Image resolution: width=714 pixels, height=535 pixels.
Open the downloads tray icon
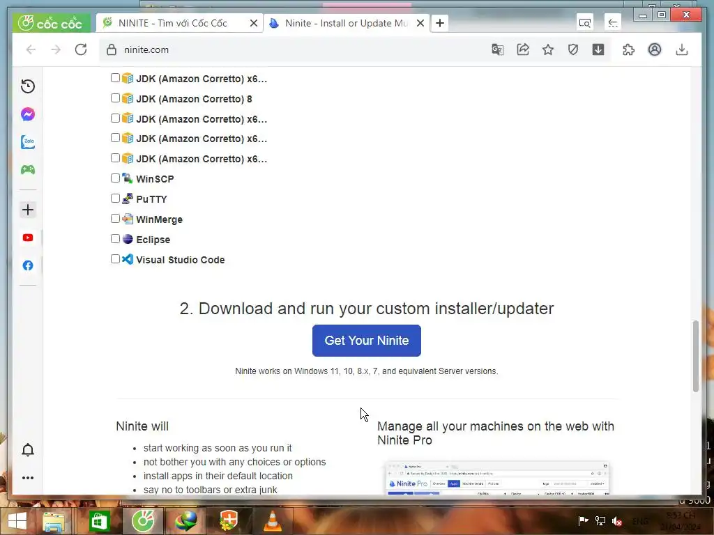(682, 49)
